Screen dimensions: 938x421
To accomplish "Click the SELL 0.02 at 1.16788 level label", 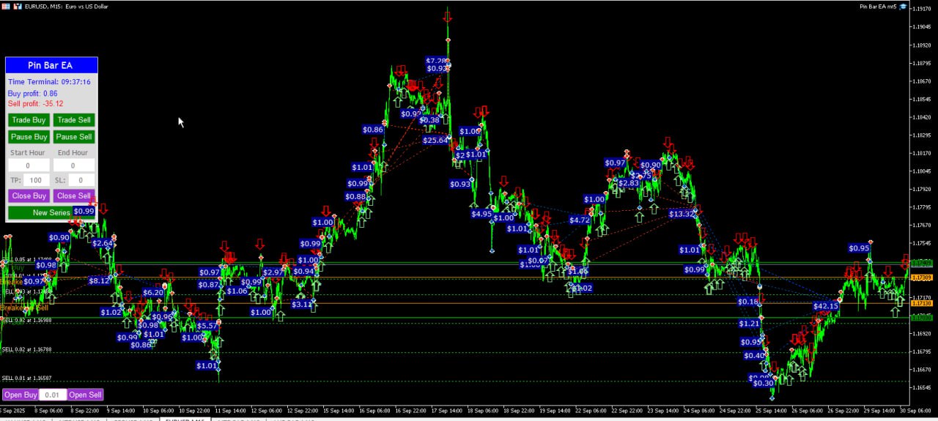I will pyautogui.click(x=26, y=350).
